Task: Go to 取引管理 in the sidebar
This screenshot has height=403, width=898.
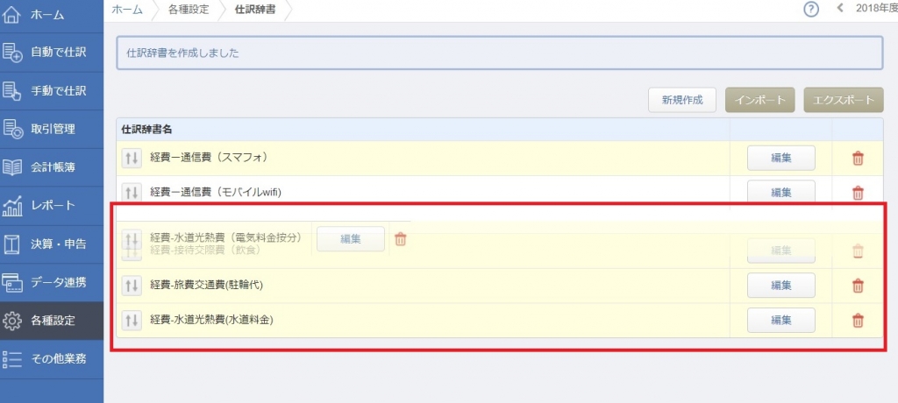Action: pyautogui.click(x=52, y=130)
